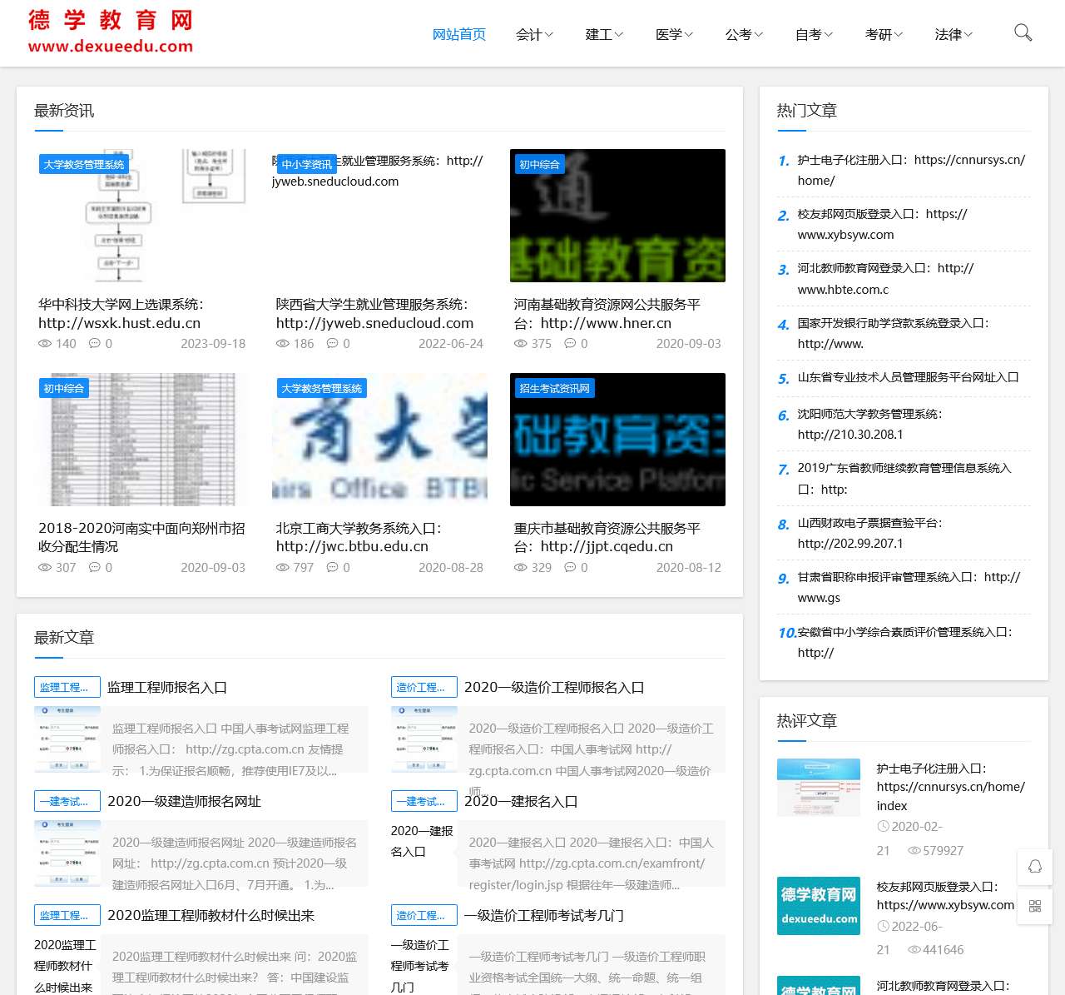Viewport: 1065px width, 995px height.
Task: Open hot article 10 安徽省中小学综合素质评价
Action: (904, 642)
